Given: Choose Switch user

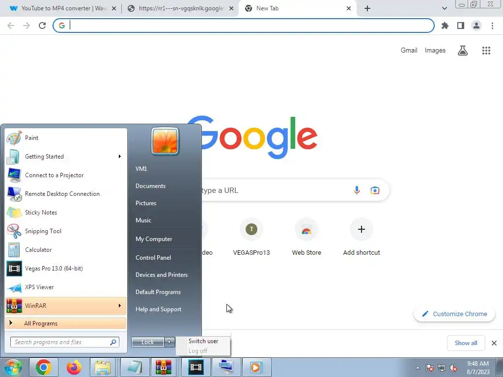Looking at the screenshot, I should coord(203,341).
